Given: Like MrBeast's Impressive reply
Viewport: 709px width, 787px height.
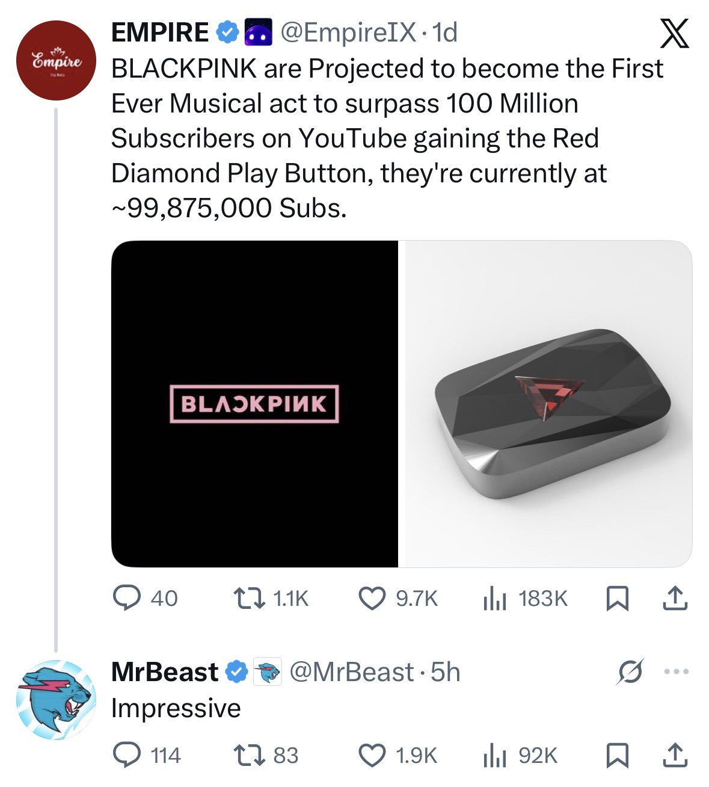Looking at the screenshot, I should [x=372, y=755].
